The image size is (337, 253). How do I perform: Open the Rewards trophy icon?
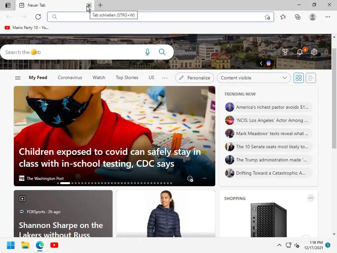285,52
